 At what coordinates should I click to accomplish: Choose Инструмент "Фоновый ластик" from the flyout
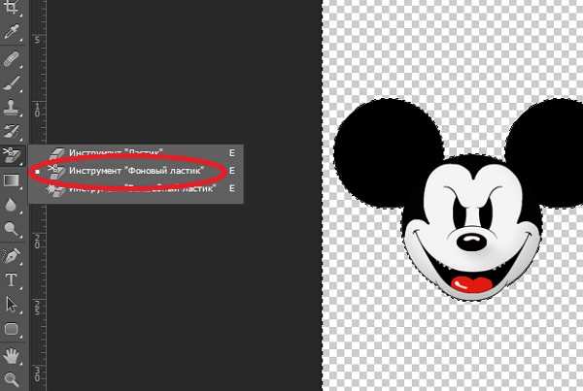coord(136,171)
